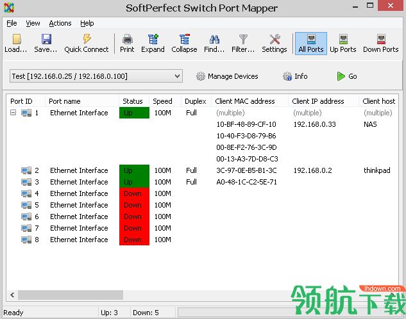Image resolution: width=406 pixels, height=319 pixels.
Task: Select MAC address 00-8E-F2-76-3C-9D
Action: click(x=246, y=147)
